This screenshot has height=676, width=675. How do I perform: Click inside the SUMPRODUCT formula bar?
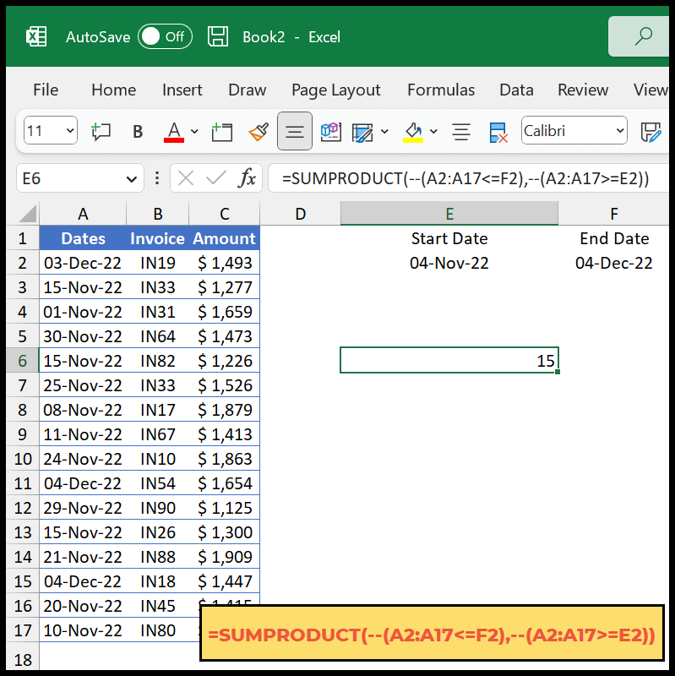[x=469, y=178]
